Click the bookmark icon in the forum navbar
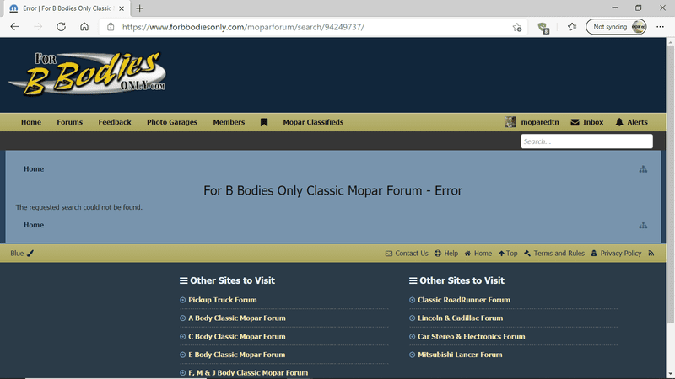Viewport: 675px width, 379px height. click(x=264, y=122)
